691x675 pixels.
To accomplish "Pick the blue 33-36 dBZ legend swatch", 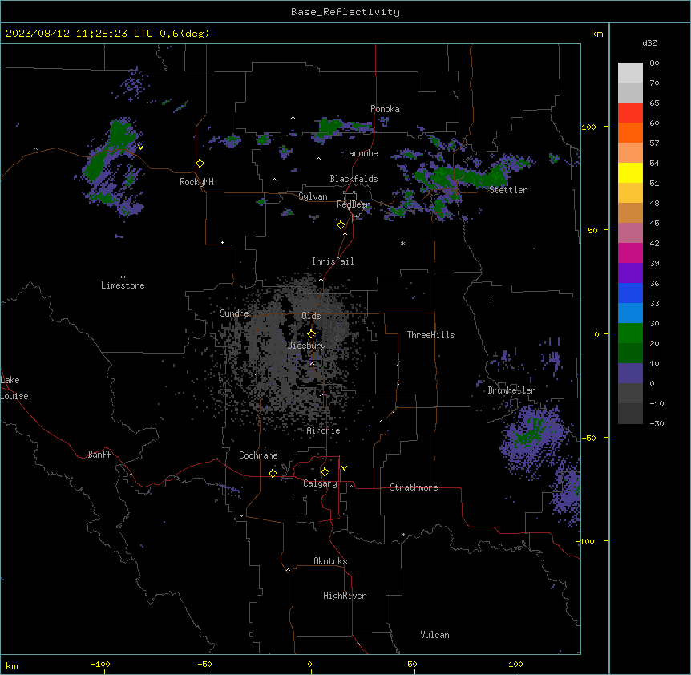I will point(630,293).
